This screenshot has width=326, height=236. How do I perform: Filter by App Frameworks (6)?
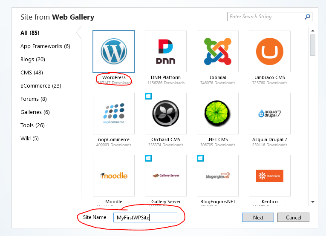coord(45,46)
